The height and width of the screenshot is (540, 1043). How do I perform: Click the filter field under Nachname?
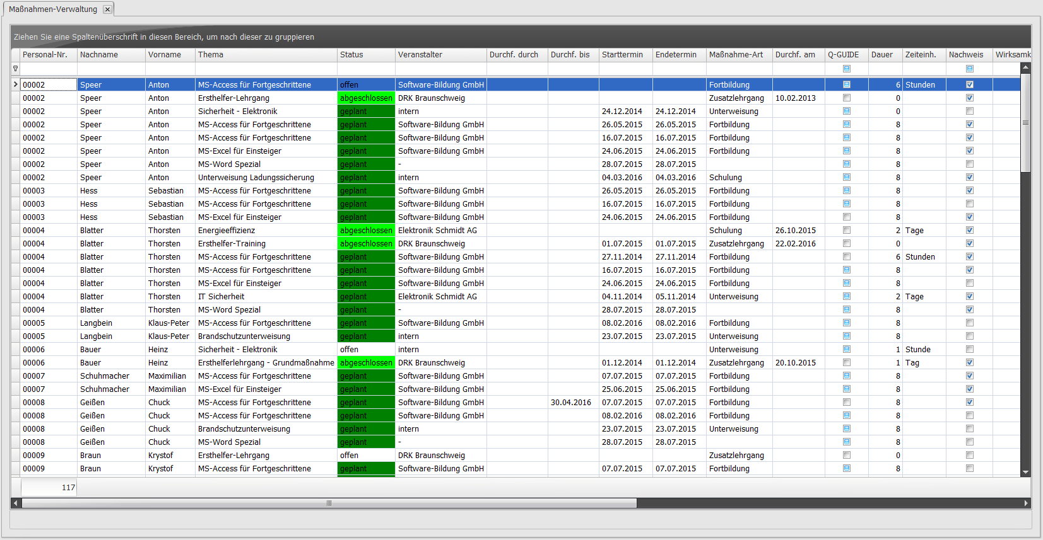[111, 69]
